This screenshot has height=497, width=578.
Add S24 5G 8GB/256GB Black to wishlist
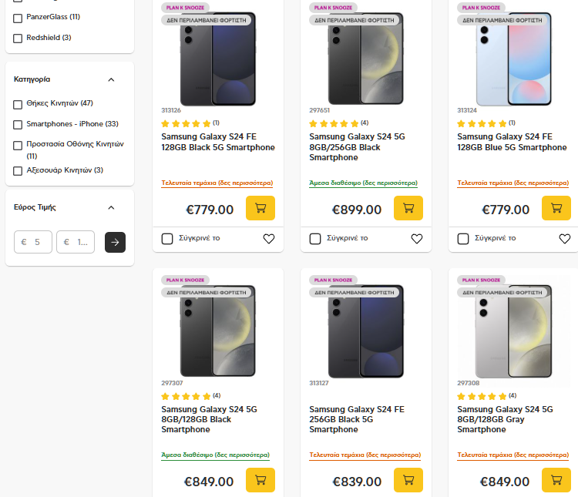pos(417,239)
